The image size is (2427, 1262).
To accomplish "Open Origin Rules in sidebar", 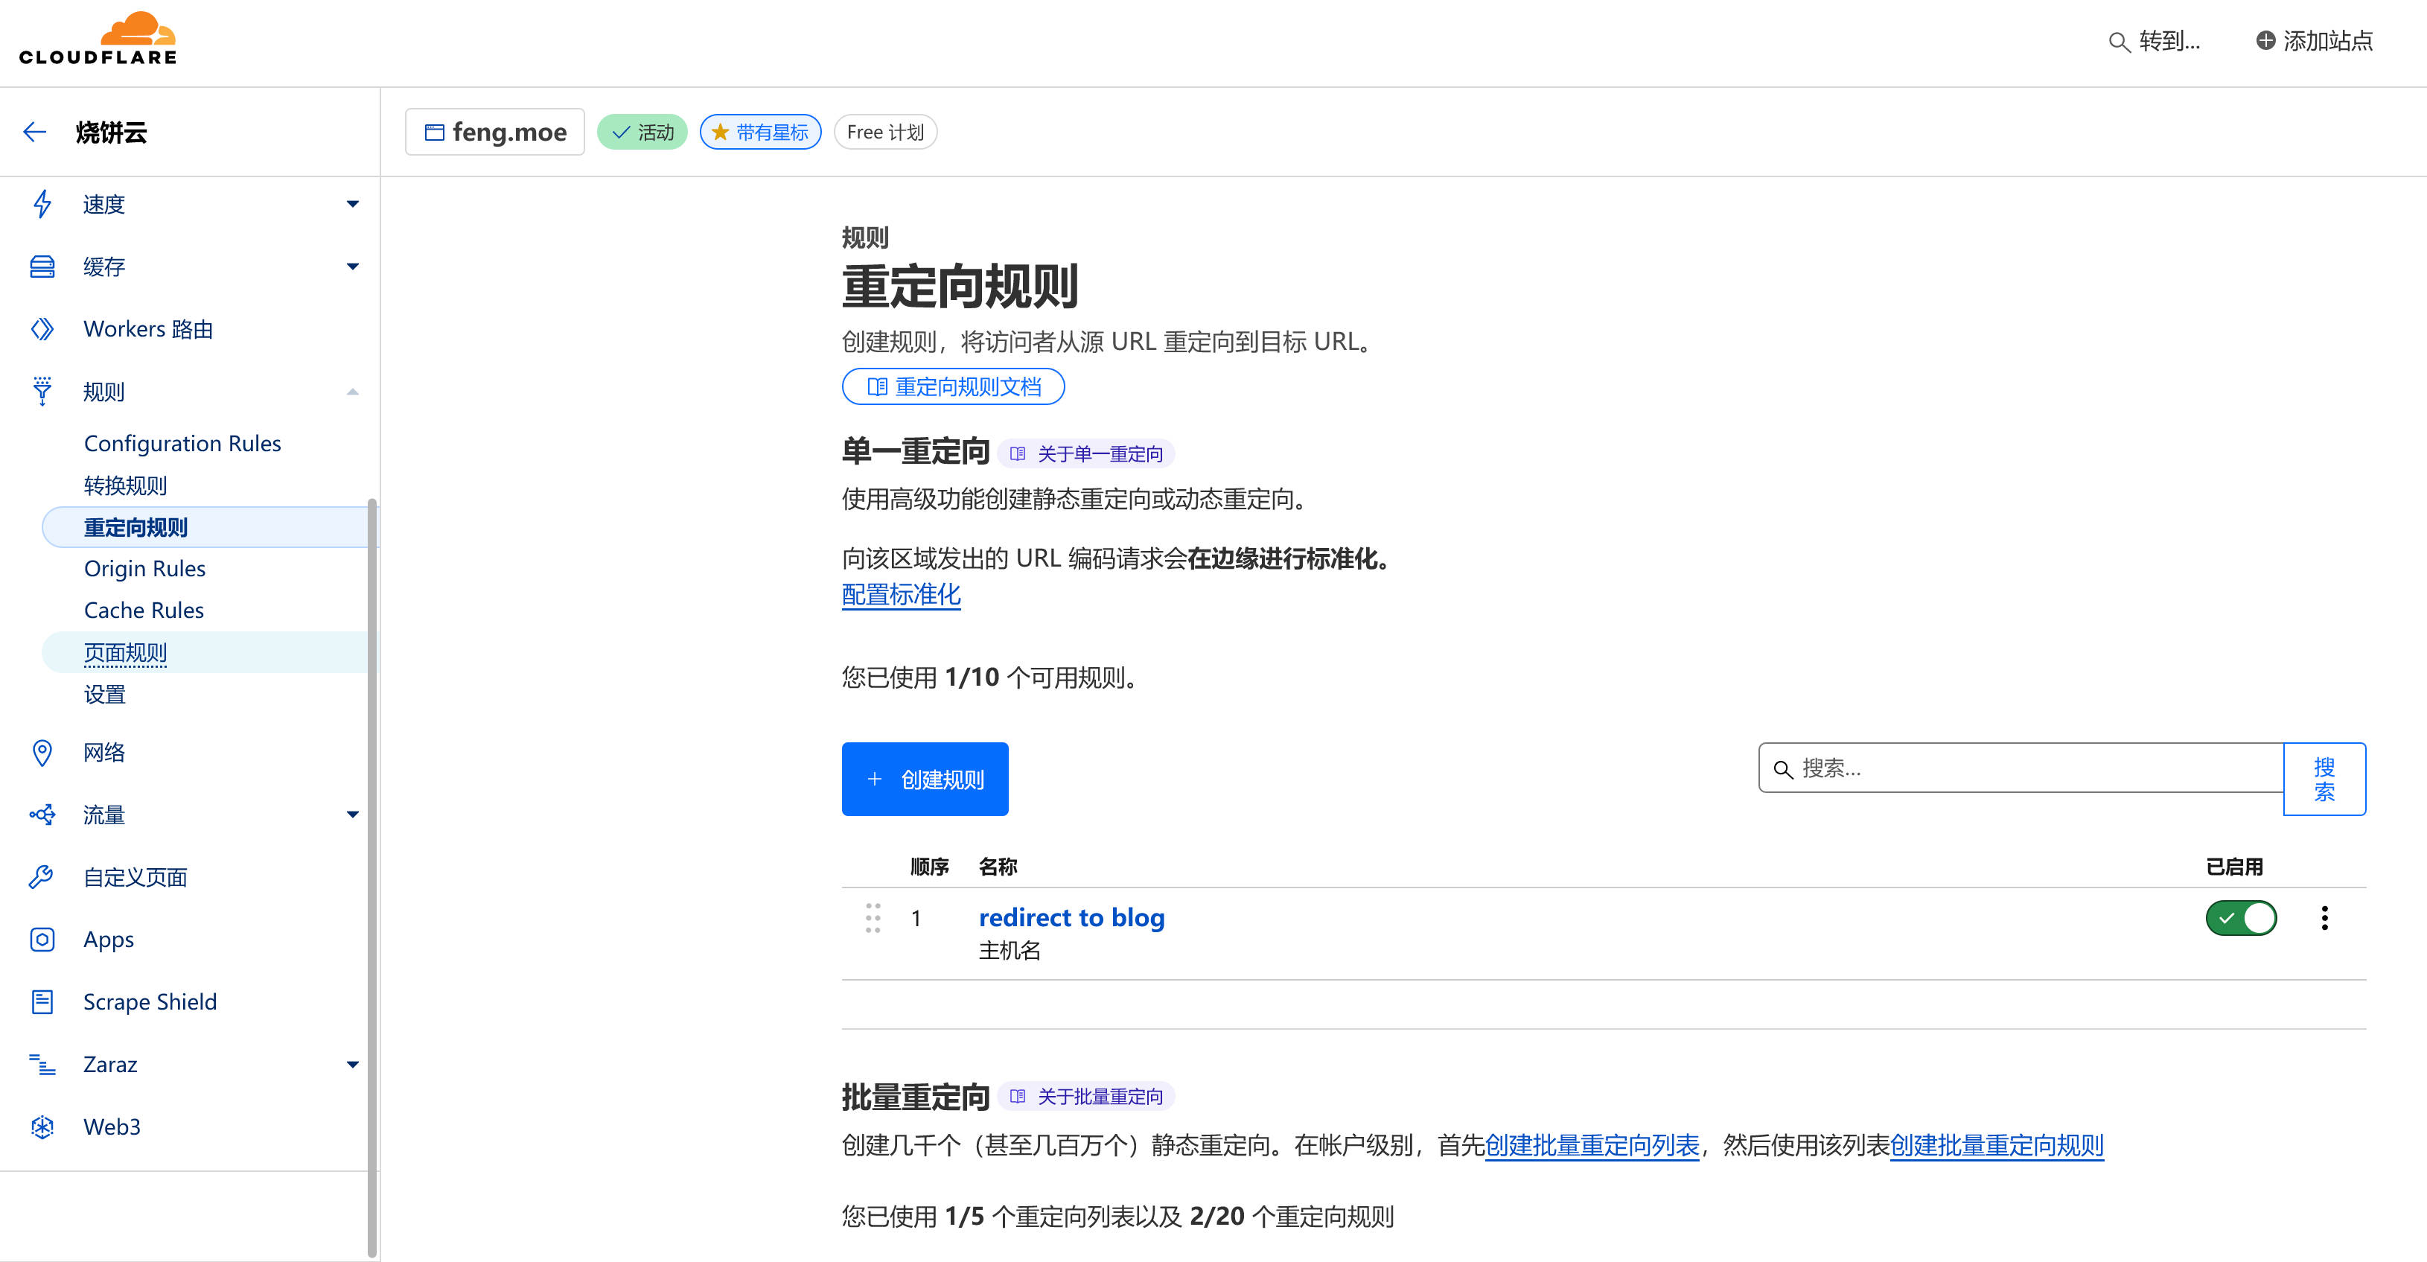I will 144,568.
